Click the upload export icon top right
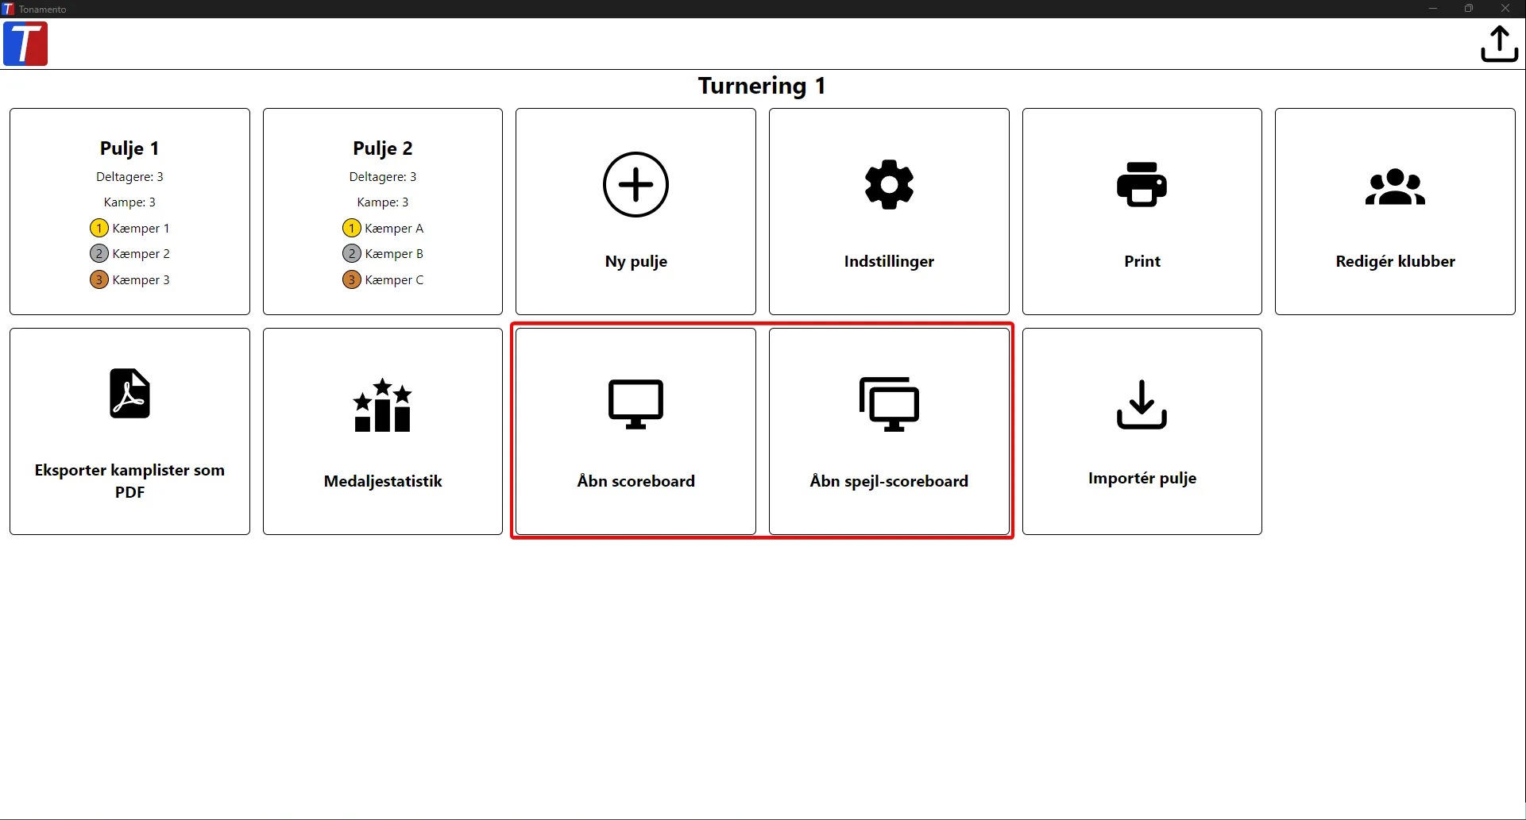 pyautogui.click(x=1499, y=44)
